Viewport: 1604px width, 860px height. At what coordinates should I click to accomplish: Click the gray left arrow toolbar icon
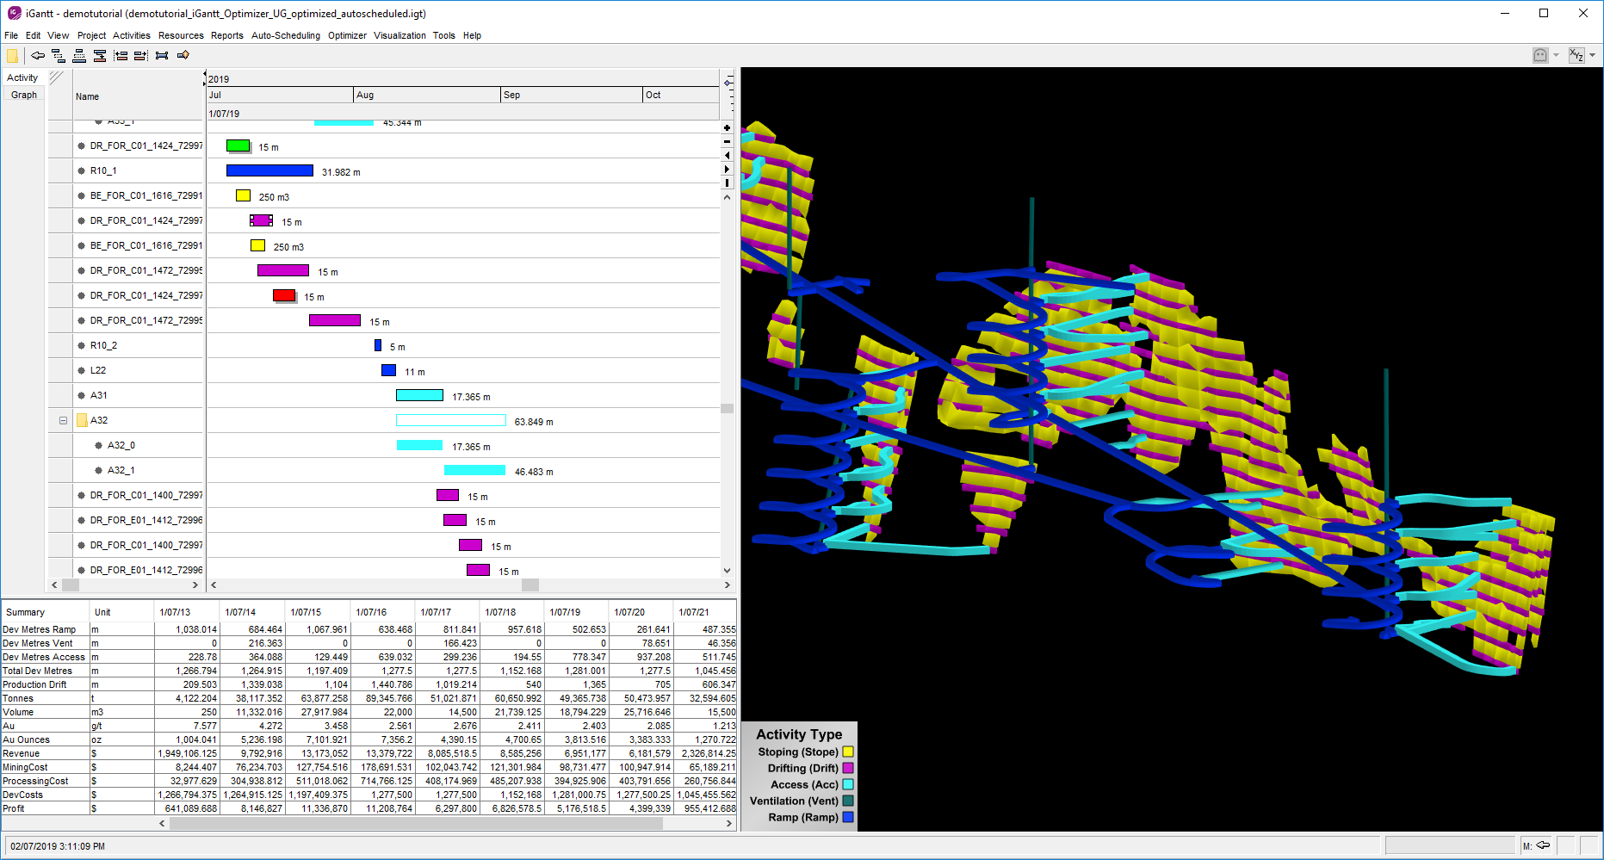click(x=38, y=56)
